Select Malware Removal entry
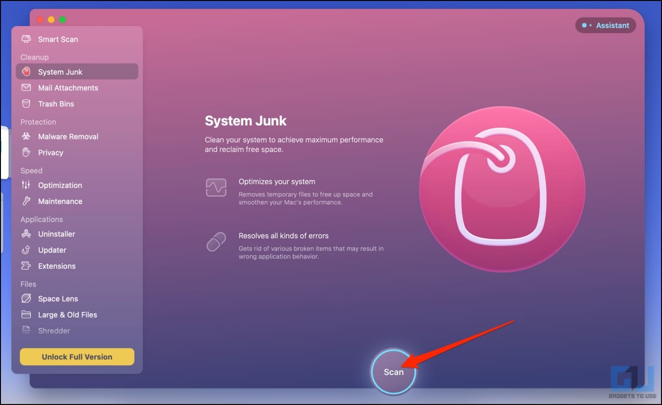This screenshot has height=405, width=662. (x=68, y=136)
